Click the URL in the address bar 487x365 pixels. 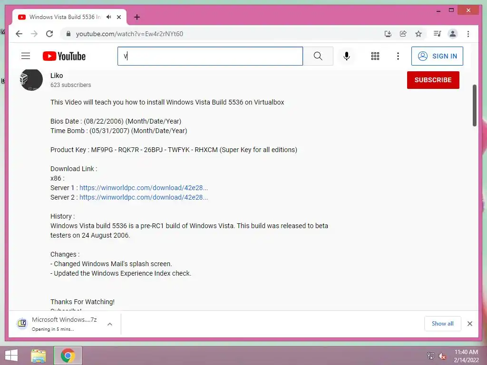coord(129,34)
